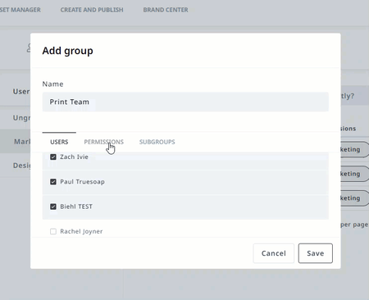Uncheck the Biehl TEST checkbox

(x=53, y=207)
